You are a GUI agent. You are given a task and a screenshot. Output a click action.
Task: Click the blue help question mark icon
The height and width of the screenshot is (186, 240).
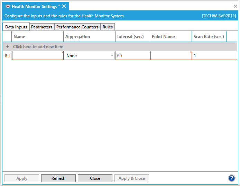tap(232, 178)
